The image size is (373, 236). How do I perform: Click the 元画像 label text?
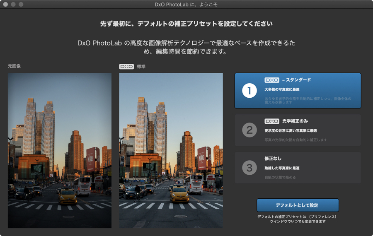point(14,66)
